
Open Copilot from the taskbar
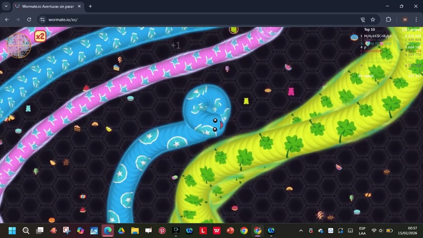[80, 230]
